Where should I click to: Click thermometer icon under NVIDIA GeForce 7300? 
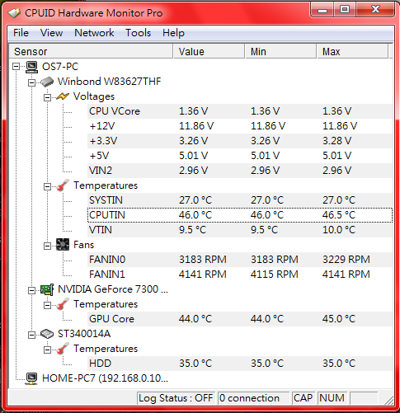pos(63,304)
